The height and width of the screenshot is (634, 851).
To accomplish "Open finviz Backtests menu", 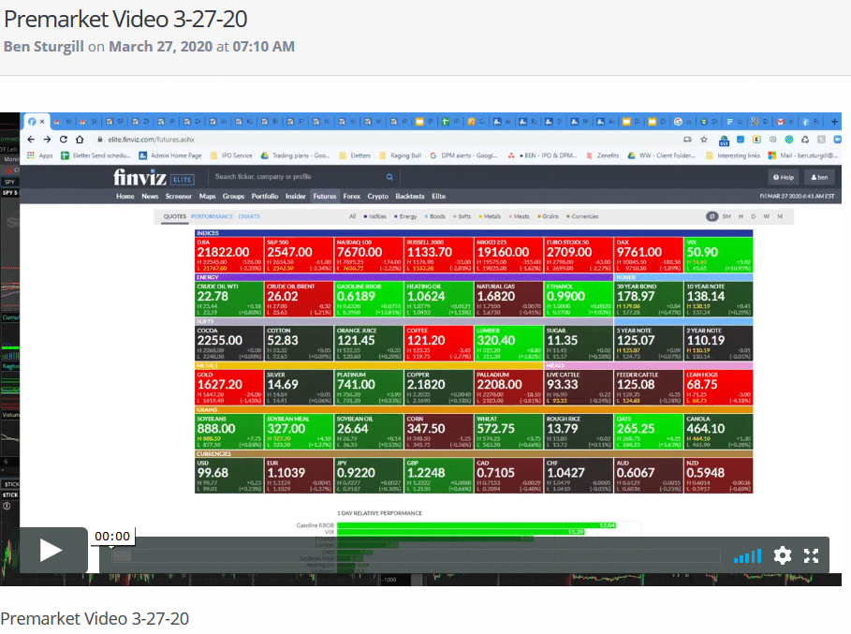I will (x=410, y=196).
